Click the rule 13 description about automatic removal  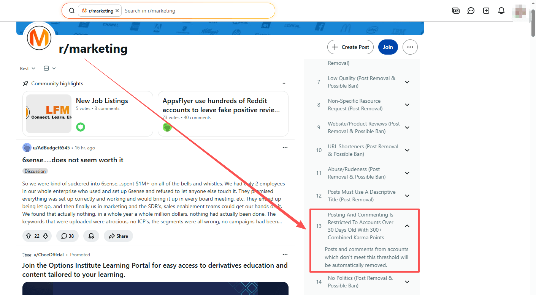(x=366, y=257)
